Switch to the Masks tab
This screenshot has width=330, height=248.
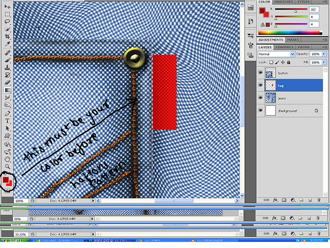coord(293,40)
